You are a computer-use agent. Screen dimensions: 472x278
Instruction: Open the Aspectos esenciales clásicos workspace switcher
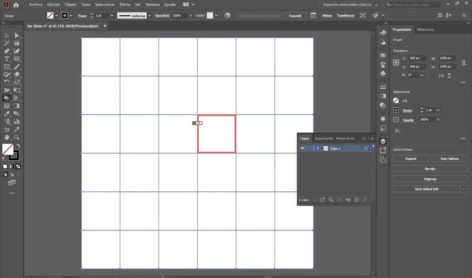pyautogui.click(x=350, y=5)
